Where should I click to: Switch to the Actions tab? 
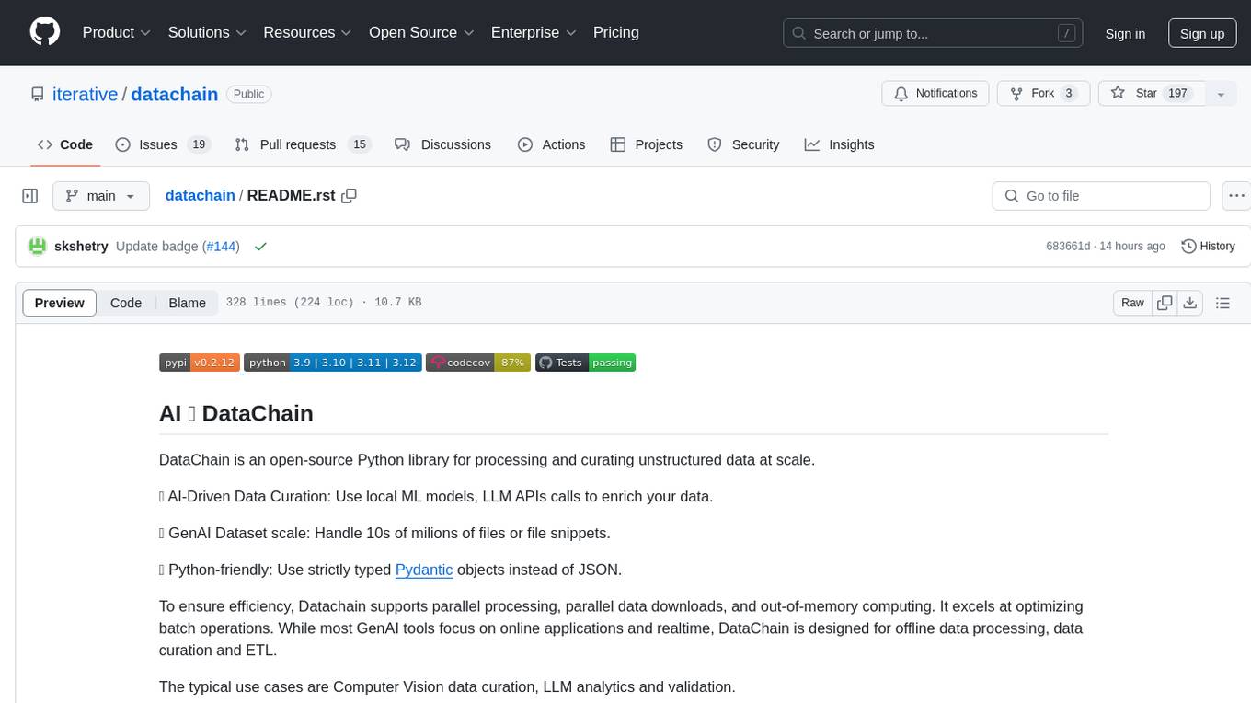click(551, 144)
